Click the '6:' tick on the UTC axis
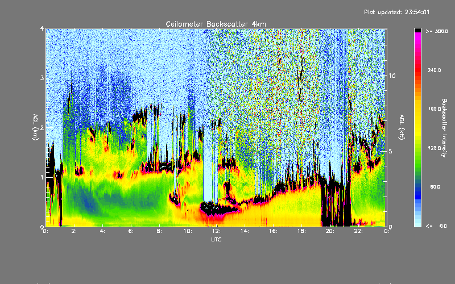 [131, 231]
